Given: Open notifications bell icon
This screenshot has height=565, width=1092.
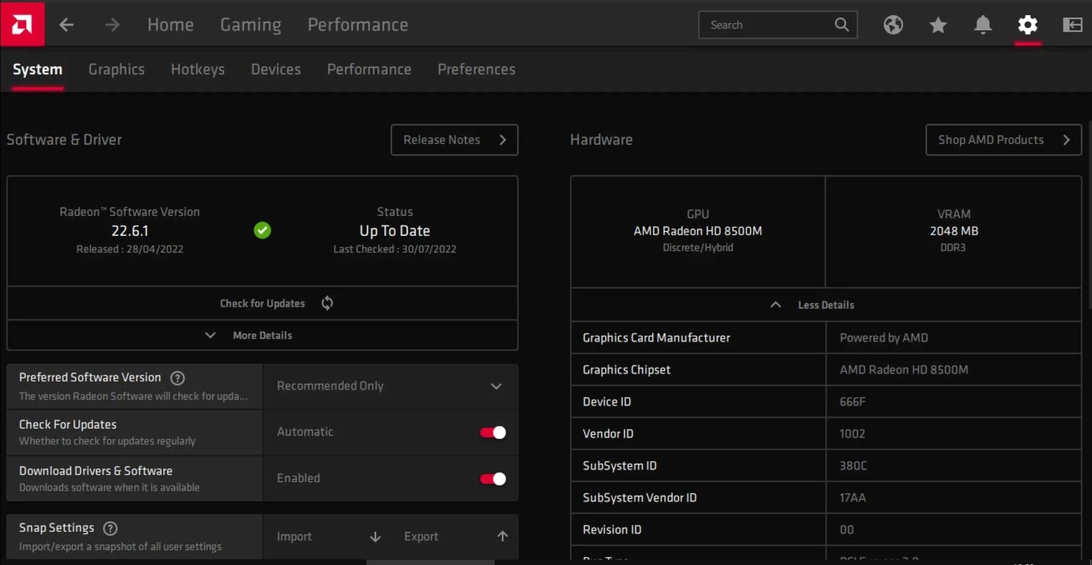Looking at the screenshot, I should pyautogui.click(x=983, y=25).
